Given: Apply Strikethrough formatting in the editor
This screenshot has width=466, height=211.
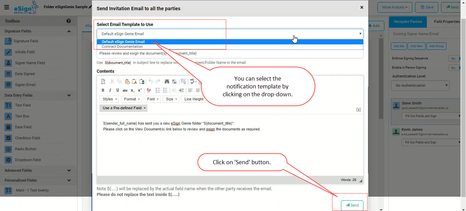Looking at the screenshot, I should click(x=125, y=90).
